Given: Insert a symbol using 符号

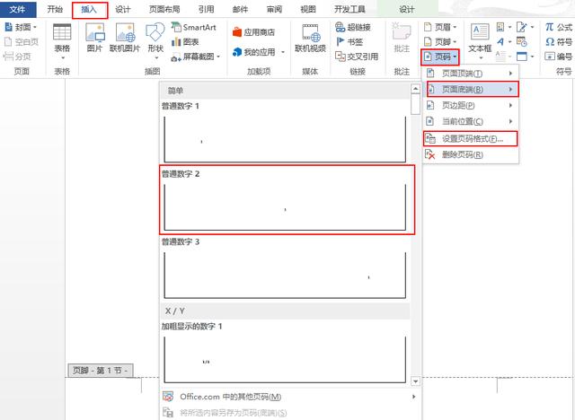Looking at the screenshot, I should tap(559, 42).
